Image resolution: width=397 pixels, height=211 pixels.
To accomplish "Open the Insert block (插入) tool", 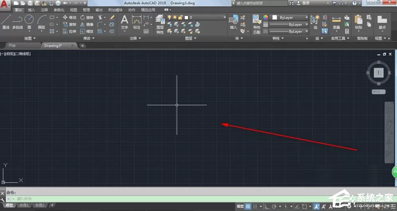I will (233, 22).
